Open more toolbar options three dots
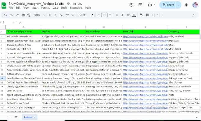Screen dimensions: 201x121 click(x=163, y=15)
